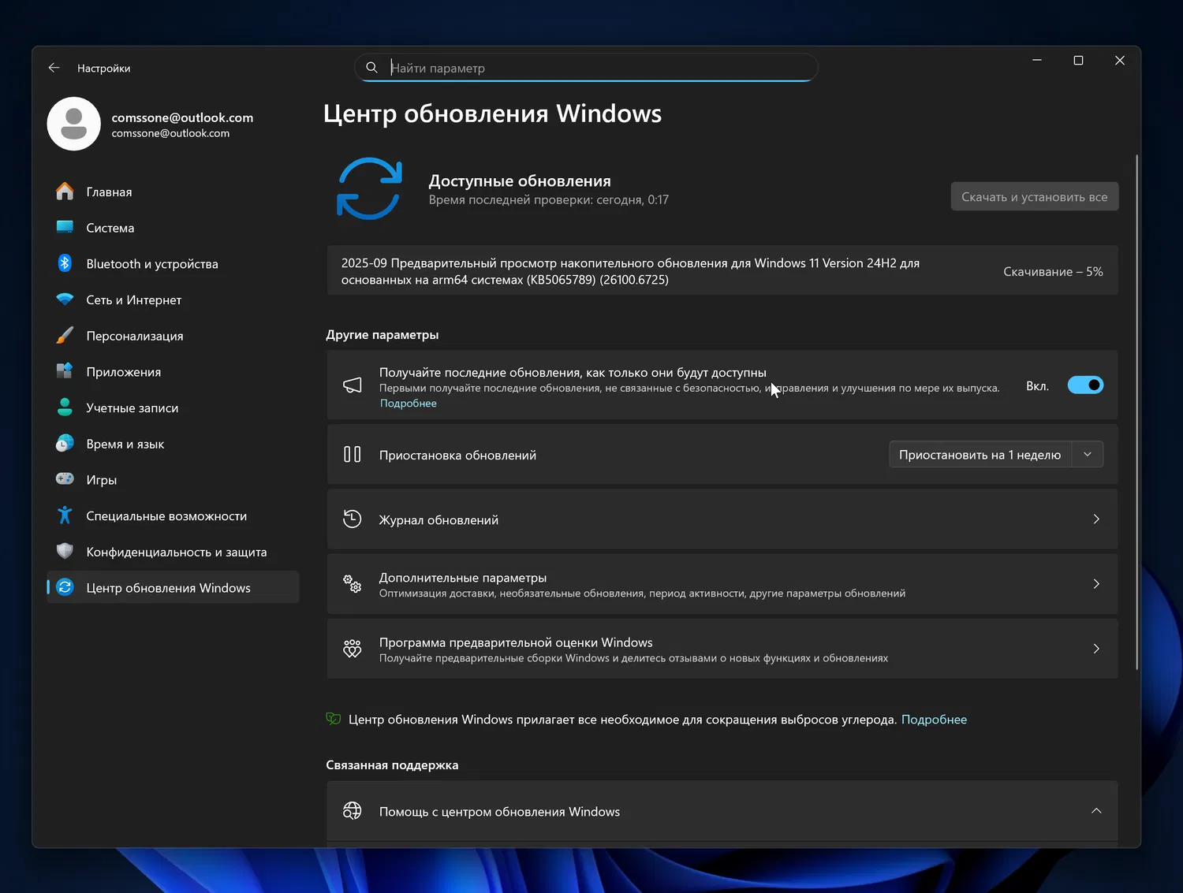Click Скачать и установить все button
Image resolution: width=1183 pixels, height=893 pixels.
click(x=1035, y=197)
